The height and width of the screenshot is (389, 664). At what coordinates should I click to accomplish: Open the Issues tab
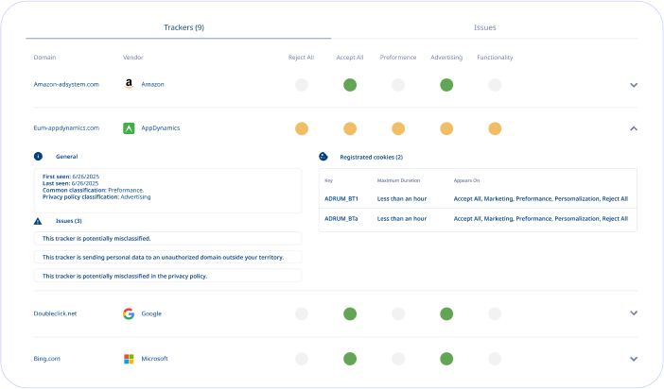[x=484, y=27]
